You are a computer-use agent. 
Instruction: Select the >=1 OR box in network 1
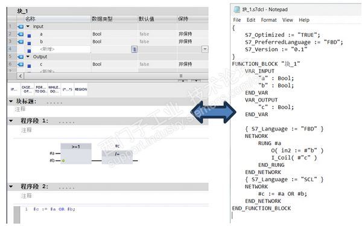pyautogui.click(x=76, y=153)
